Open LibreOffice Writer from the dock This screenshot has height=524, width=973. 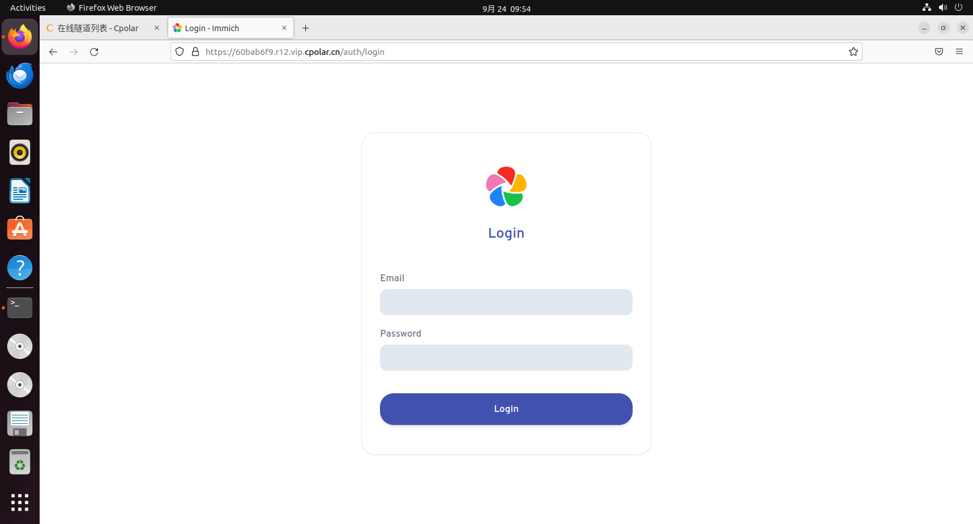click(20, 191)
